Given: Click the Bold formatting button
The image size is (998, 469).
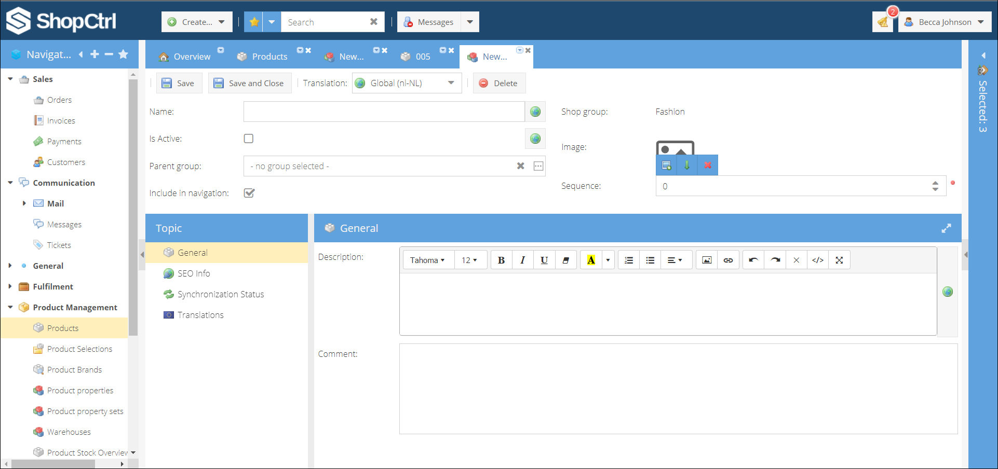Looking at the screenshot, I should click(501, 260).
